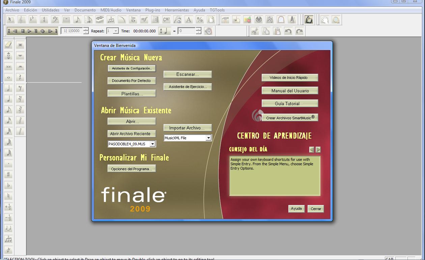Click the Documento Por Defecto button
The image size is (425, 260).
click(x=132, y=81)
